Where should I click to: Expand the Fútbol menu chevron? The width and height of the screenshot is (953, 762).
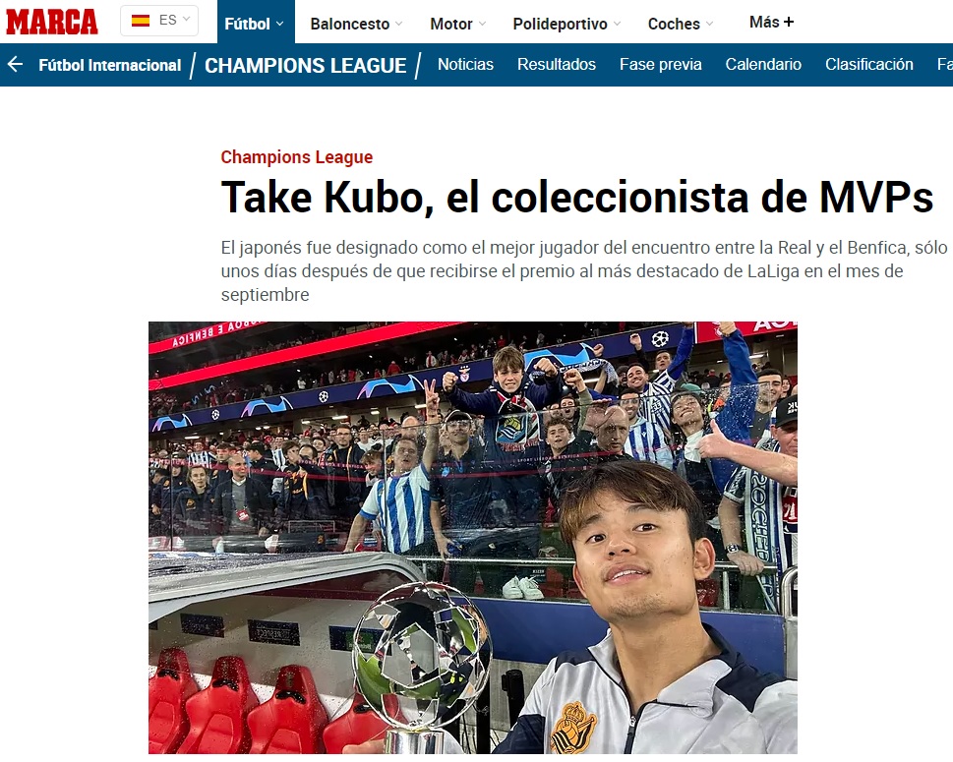tap(280, 24)
